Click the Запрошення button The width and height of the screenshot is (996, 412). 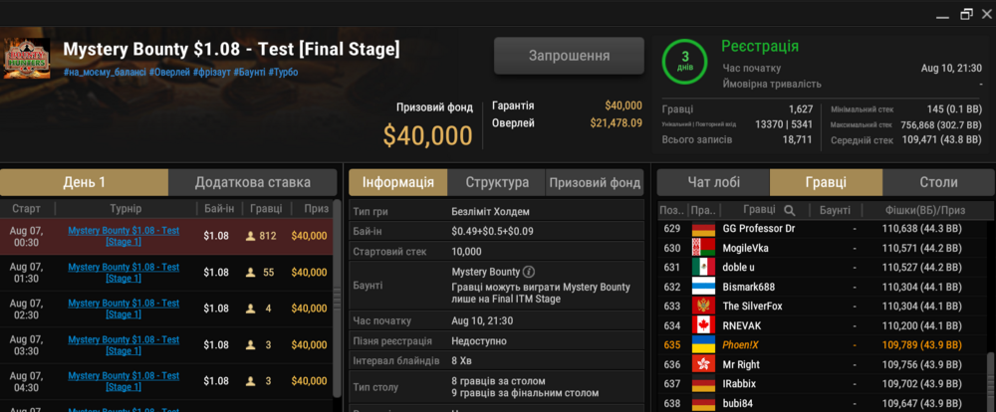click(569, 56)
